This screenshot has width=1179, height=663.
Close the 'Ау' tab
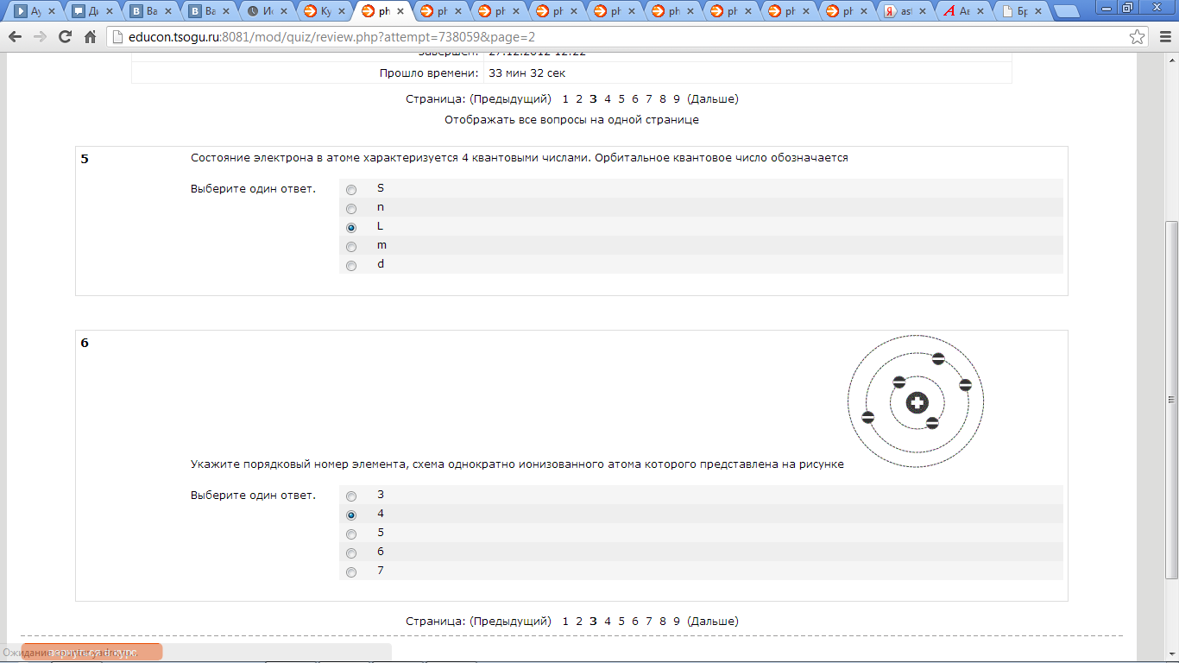pyautogui.click(x=52, y=12)
